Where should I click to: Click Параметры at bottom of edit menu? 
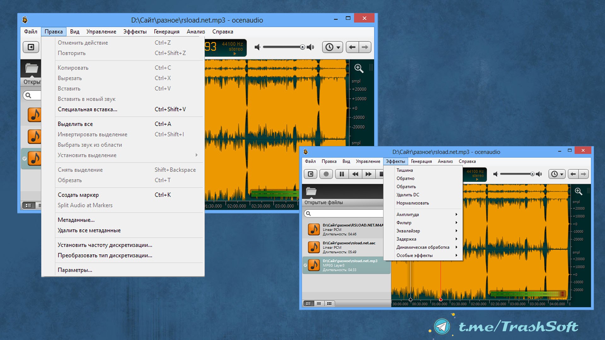pos(75,270)
